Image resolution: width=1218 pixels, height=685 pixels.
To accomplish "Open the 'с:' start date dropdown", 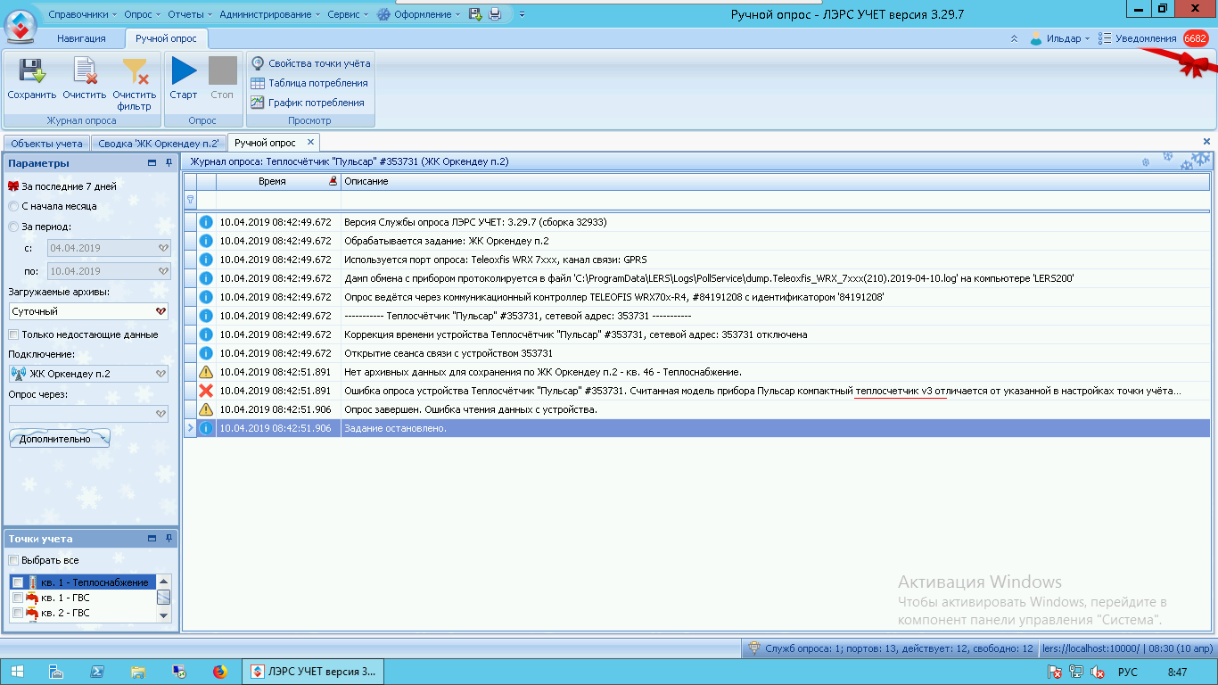I will click(x=162, y=249).
